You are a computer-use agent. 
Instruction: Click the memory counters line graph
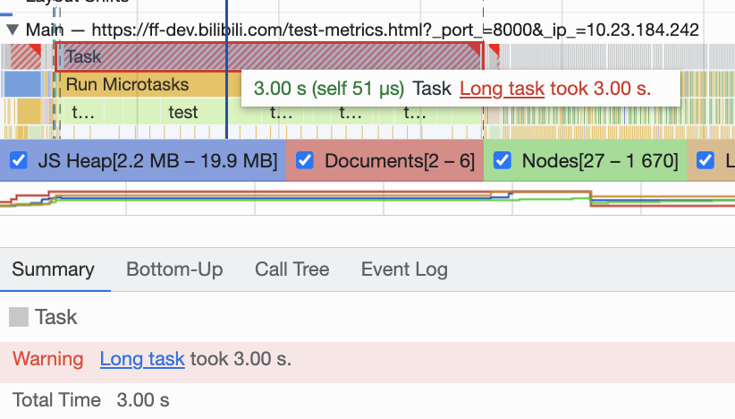pyautogui.click(x=367, y=199)
